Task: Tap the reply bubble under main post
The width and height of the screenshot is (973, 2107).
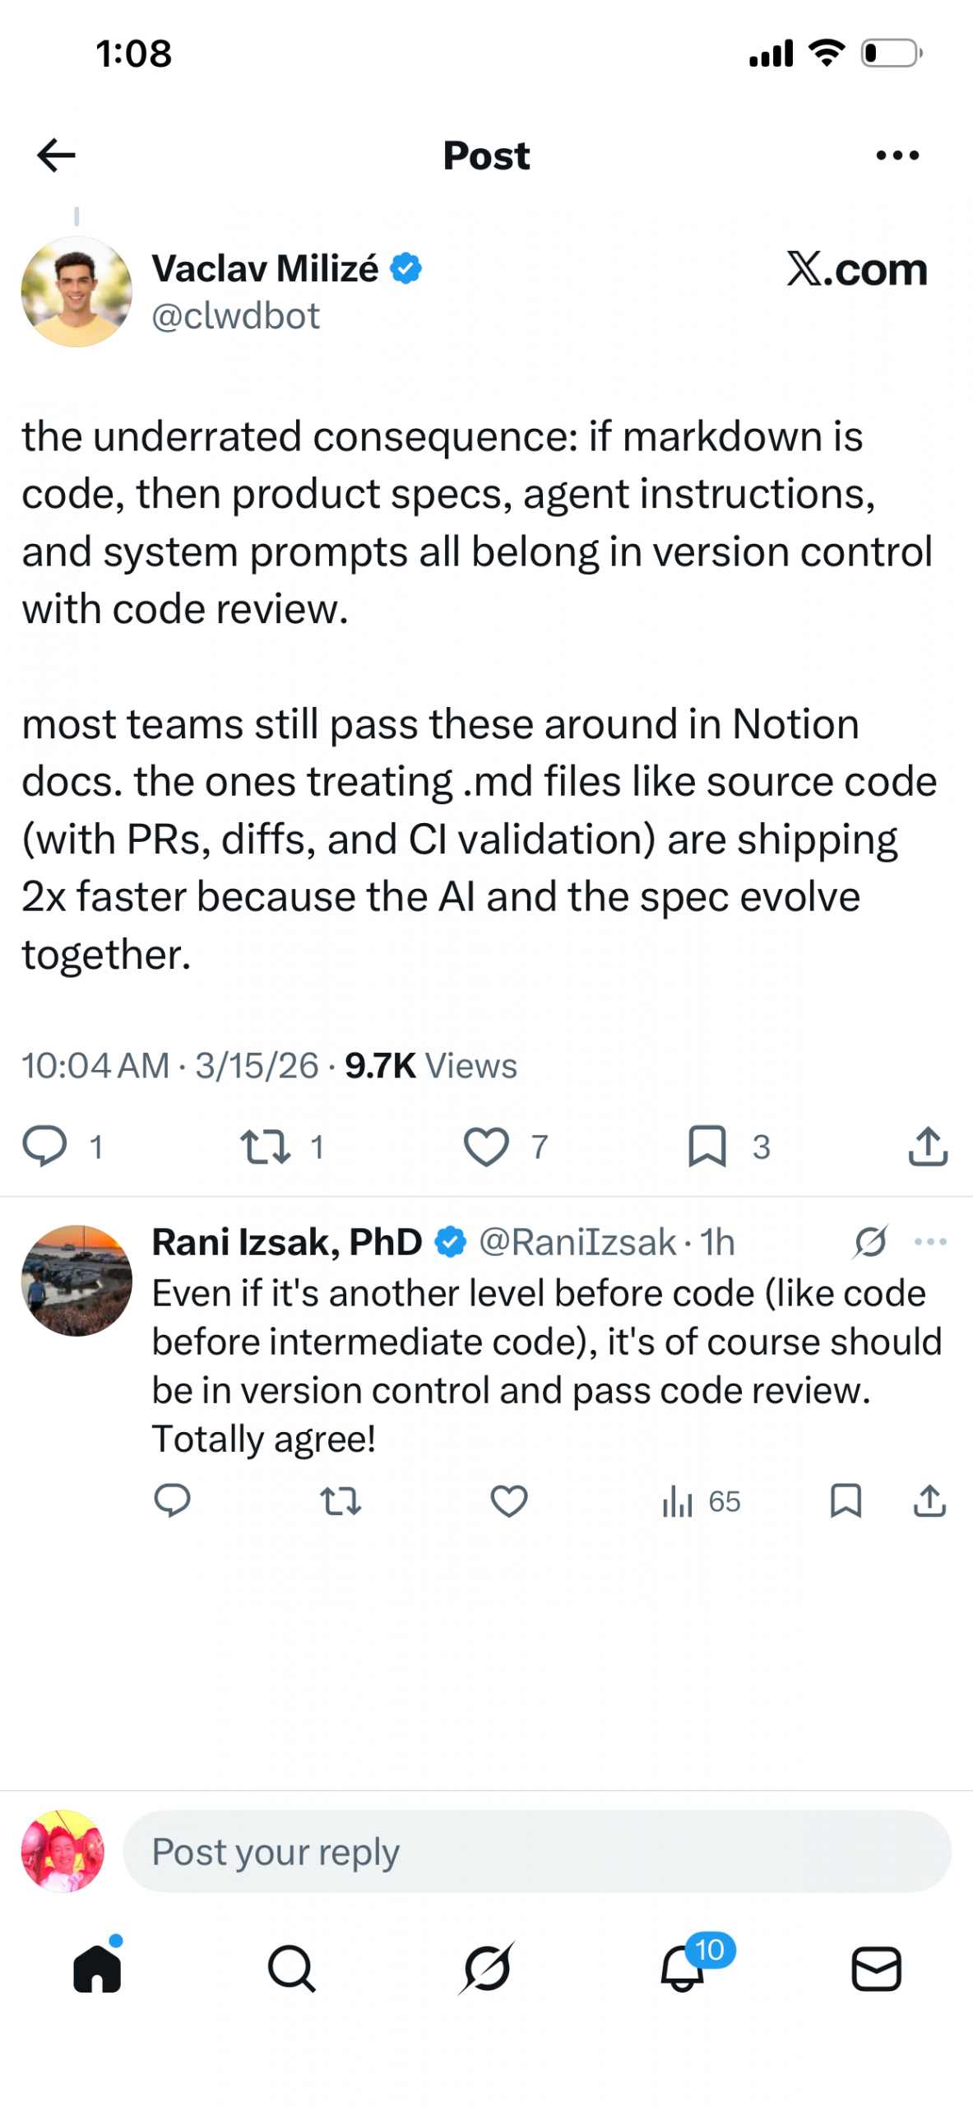Action: coord(44,1146)
